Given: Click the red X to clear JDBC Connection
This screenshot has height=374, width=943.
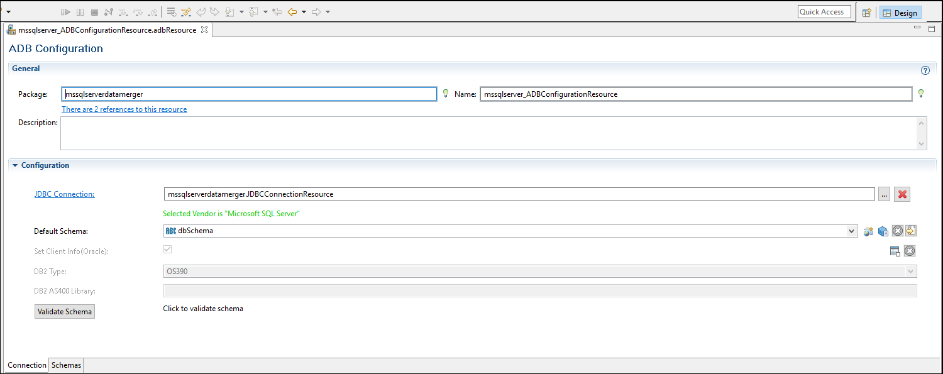Looking at the screenshot, I should [x=902, y=194].
